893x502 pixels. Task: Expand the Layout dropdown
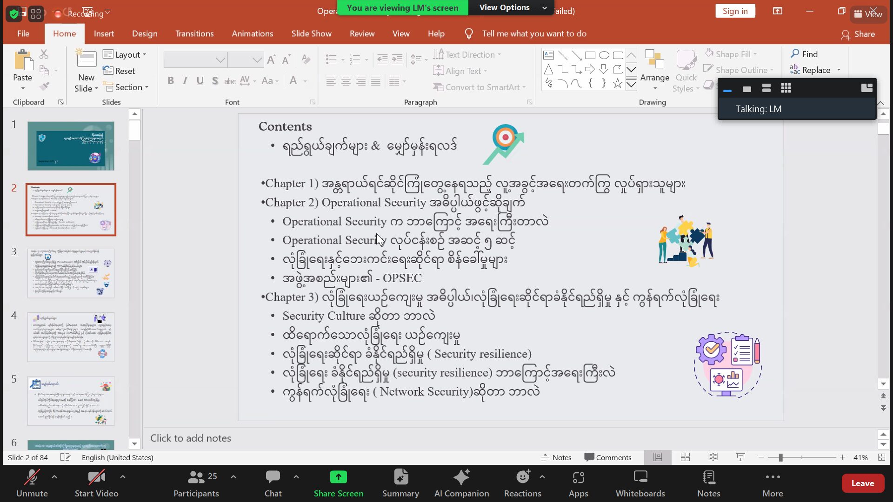(125, 54)
